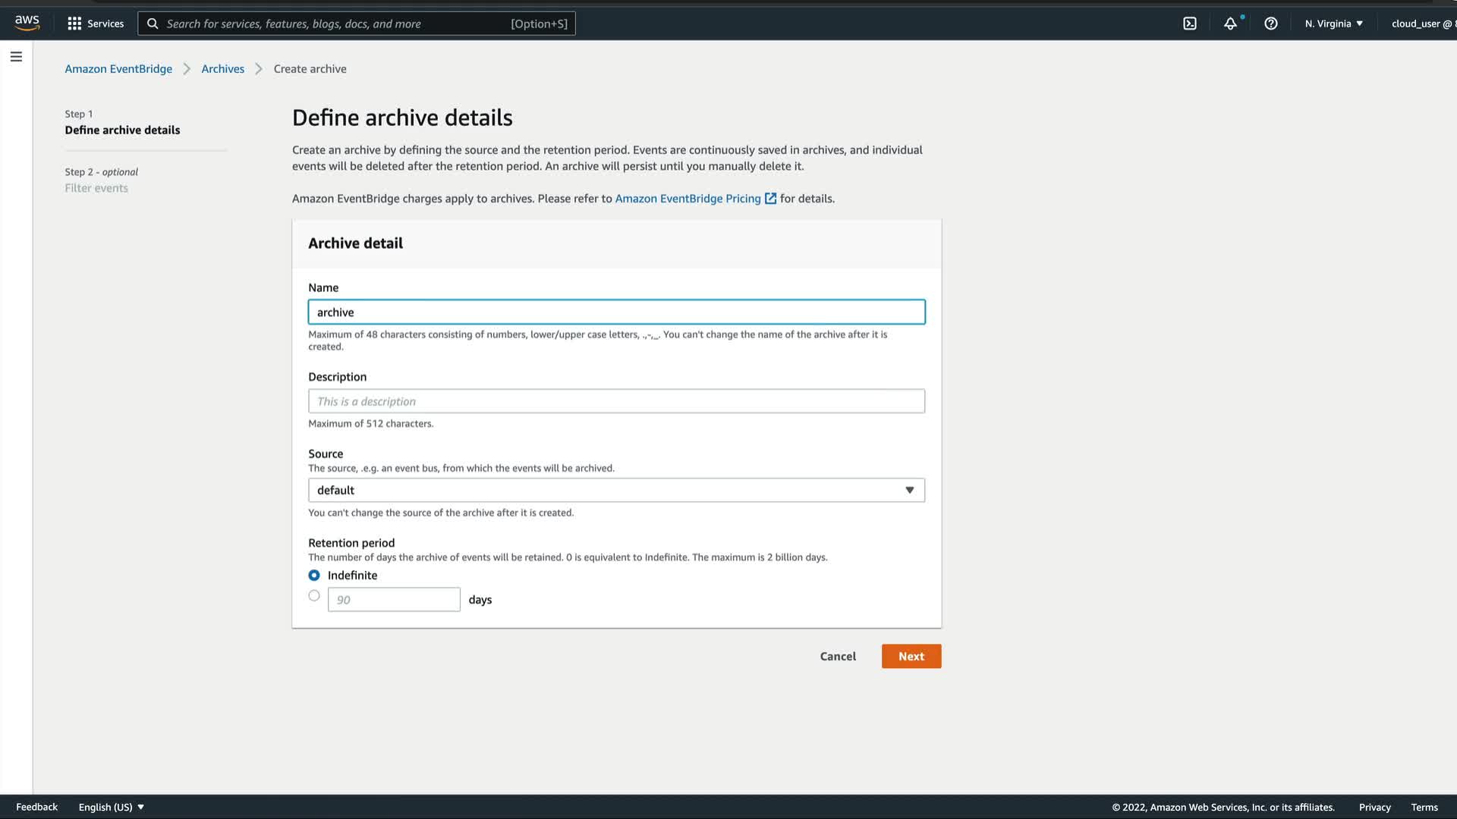Open the English (US) language menu
Viewport: 1457px width, 819px height.
[x=111, y=807]
